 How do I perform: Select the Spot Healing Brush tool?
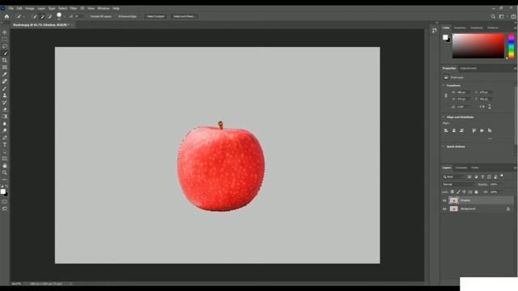click(x=5, y=81)
